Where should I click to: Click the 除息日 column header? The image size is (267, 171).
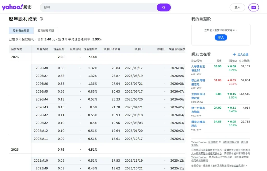pyautogui.click(x=138, y=49)
